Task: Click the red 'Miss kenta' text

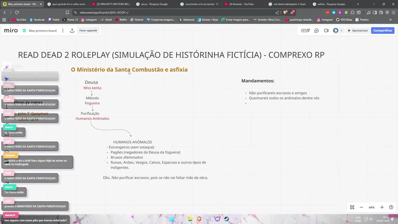Action: (92, 88)
